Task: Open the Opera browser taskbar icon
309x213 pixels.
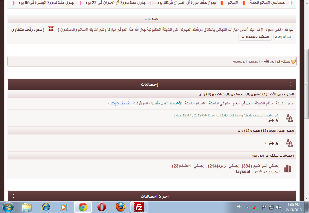Action: click(x=102, y=207)
